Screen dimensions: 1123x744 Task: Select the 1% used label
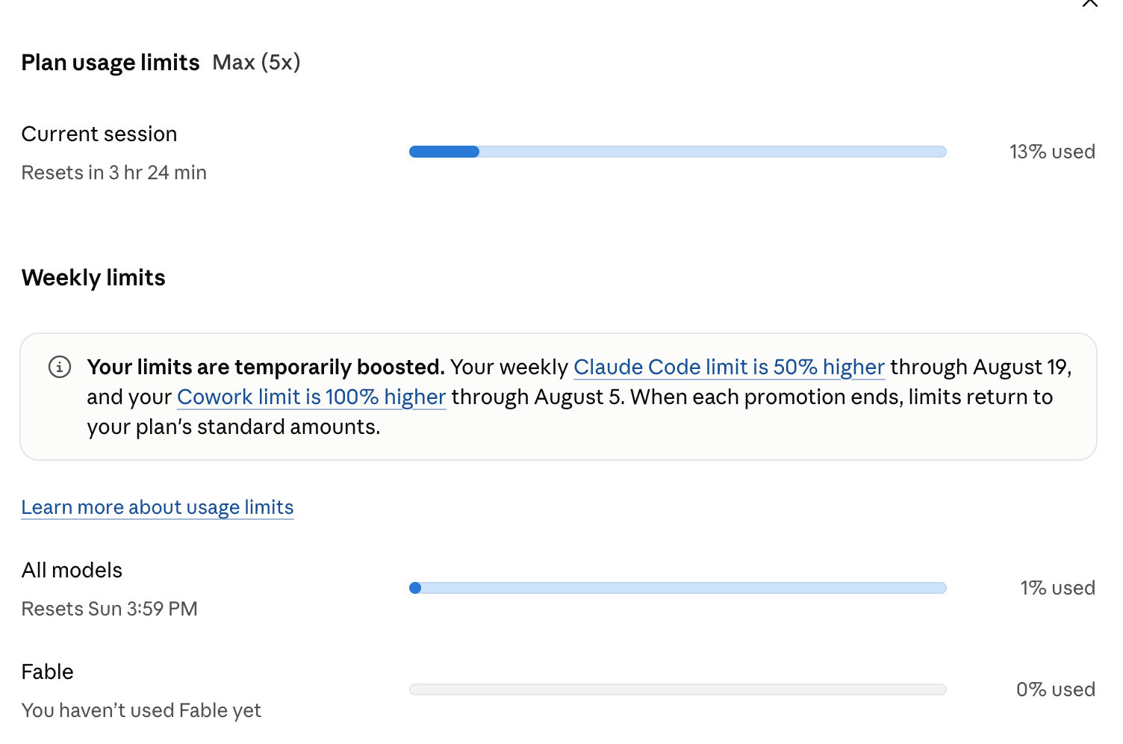1057,588
